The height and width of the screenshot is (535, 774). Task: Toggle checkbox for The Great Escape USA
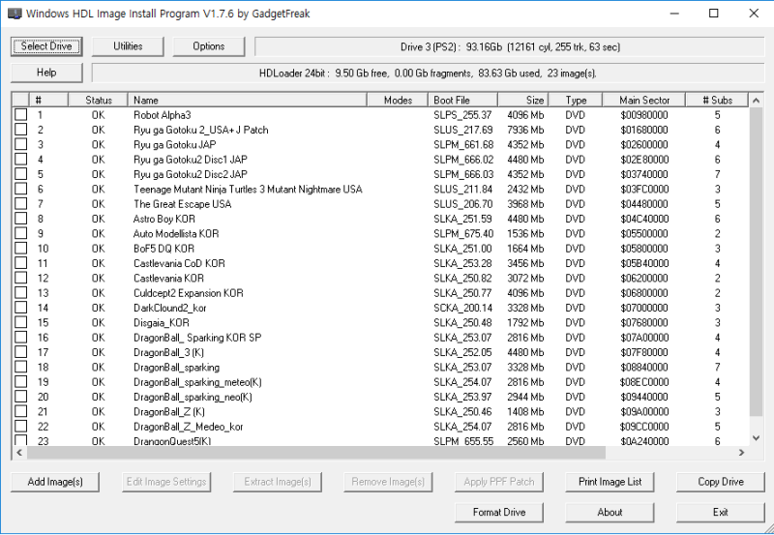(20, 204)
